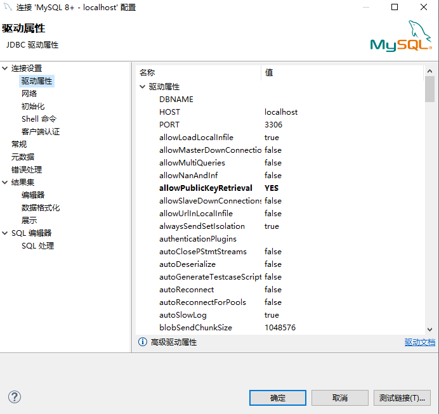Click the DBeaver window title icon

point(8,7)
